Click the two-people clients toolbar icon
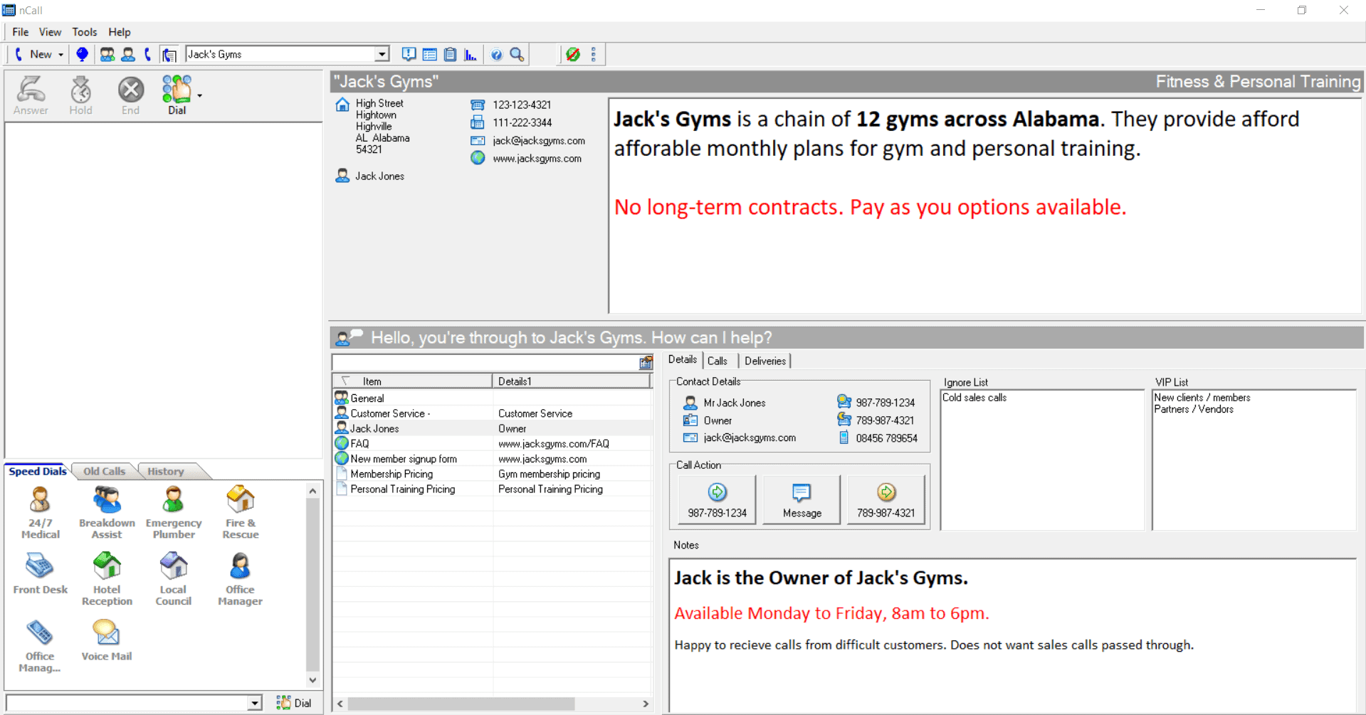 107,54
